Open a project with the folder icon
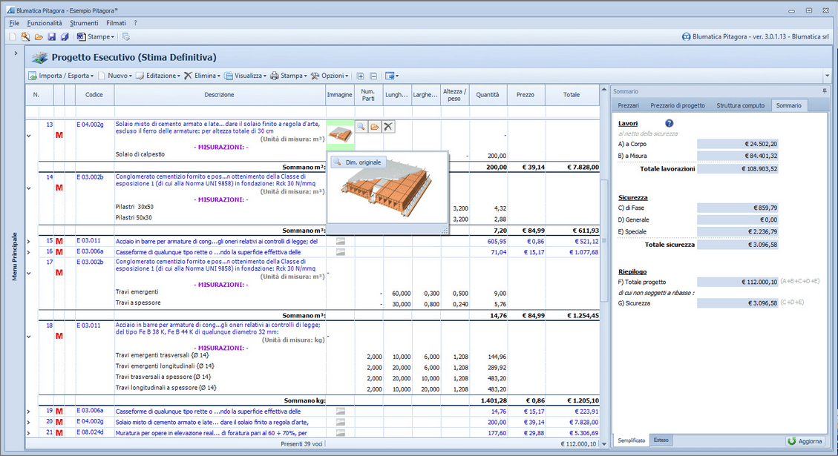 point(39,37)
